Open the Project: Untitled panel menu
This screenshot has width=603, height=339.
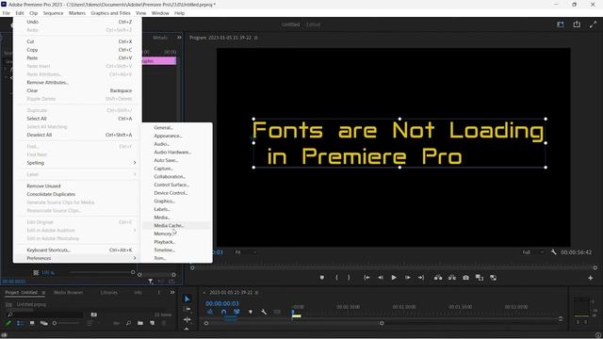[x=43, y=293]
